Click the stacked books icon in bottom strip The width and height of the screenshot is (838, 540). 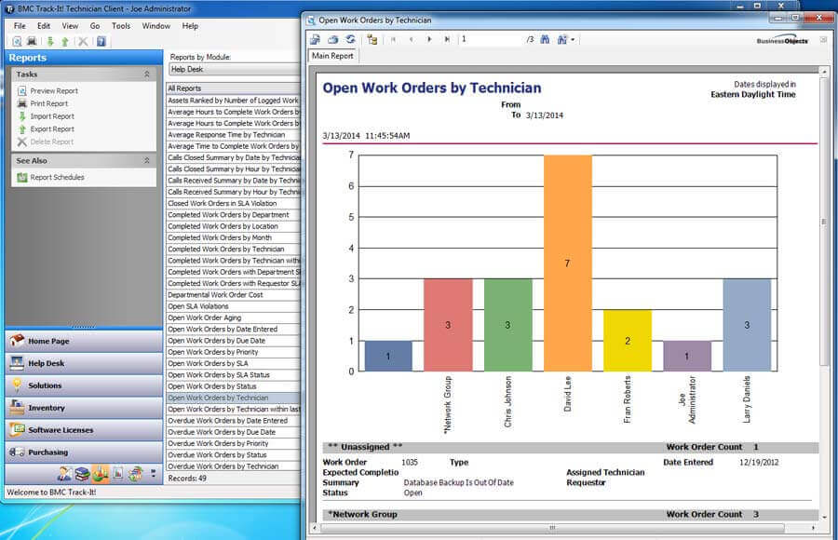tap(82, 474)
